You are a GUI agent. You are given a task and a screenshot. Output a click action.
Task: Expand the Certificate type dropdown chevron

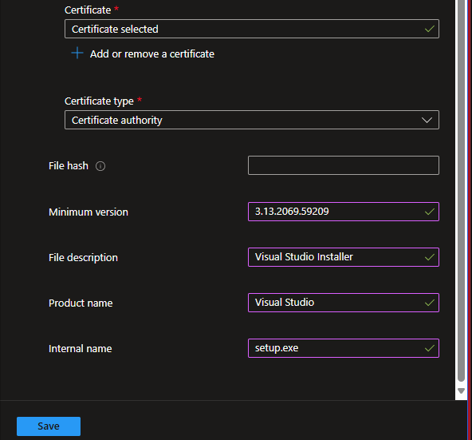(427, 120)
